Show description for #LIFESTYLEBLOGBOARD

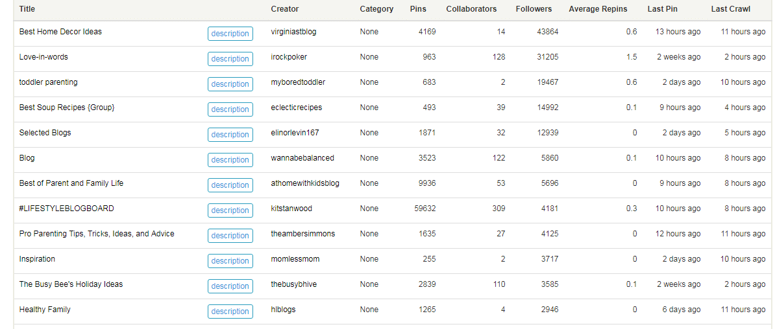(x=230, y=210)
